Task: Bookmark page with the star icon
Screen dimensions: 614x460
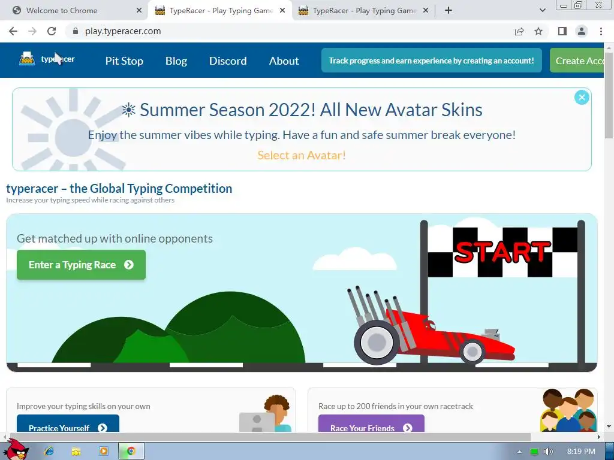Action: 539,31
